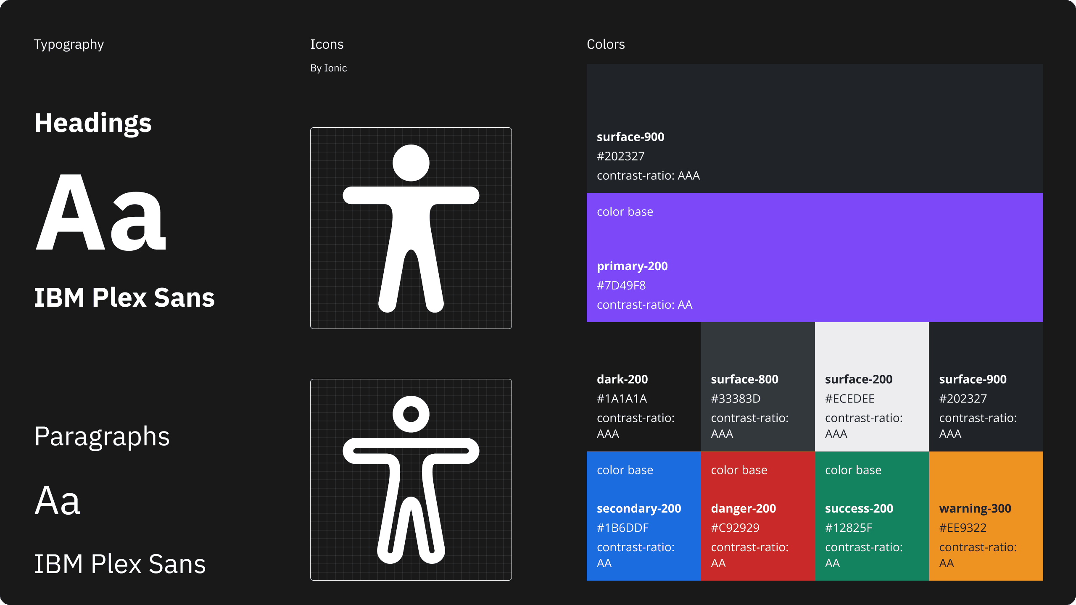
Task: Select the primary-200 purple swatch
Action: (815, 258)
